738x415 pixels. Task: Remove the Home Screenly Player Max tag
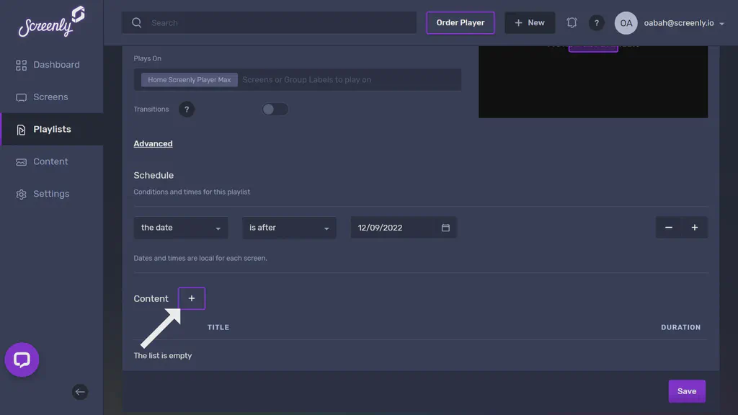tap(189, 79)
